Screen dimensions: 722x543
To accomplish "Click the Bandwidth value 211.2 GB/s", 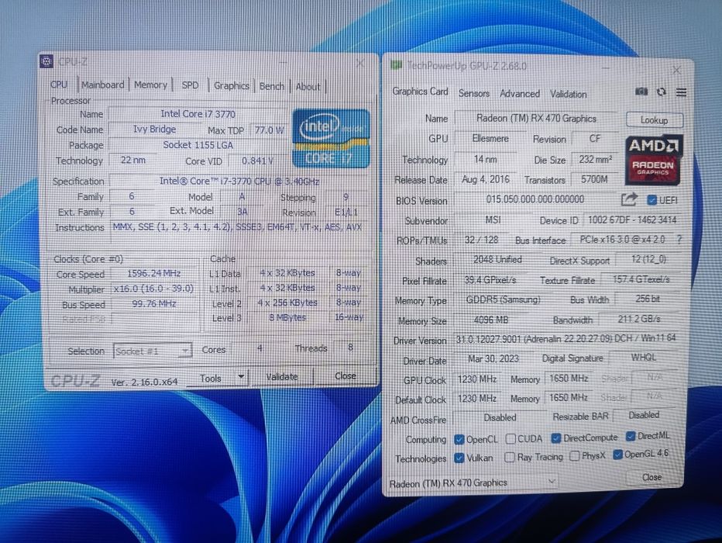I will [638, 319].
